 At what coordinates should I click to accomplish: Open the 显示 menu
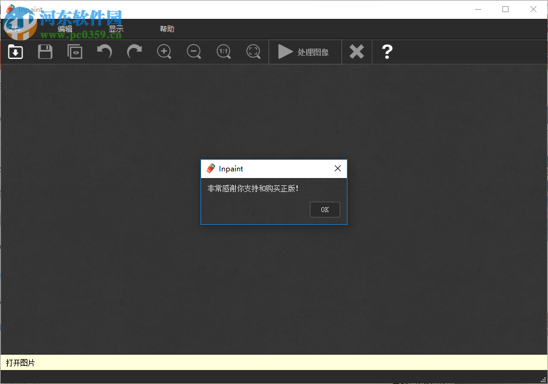pyautogui.click(x=115, y=28)
